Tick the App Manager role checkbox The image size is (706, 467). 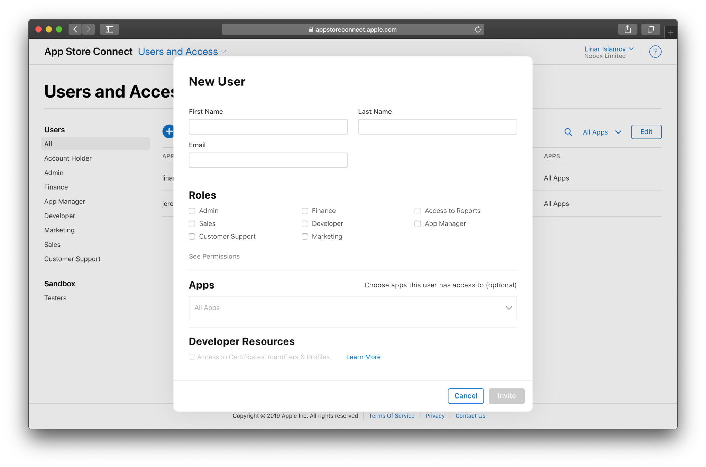point(418,224)
